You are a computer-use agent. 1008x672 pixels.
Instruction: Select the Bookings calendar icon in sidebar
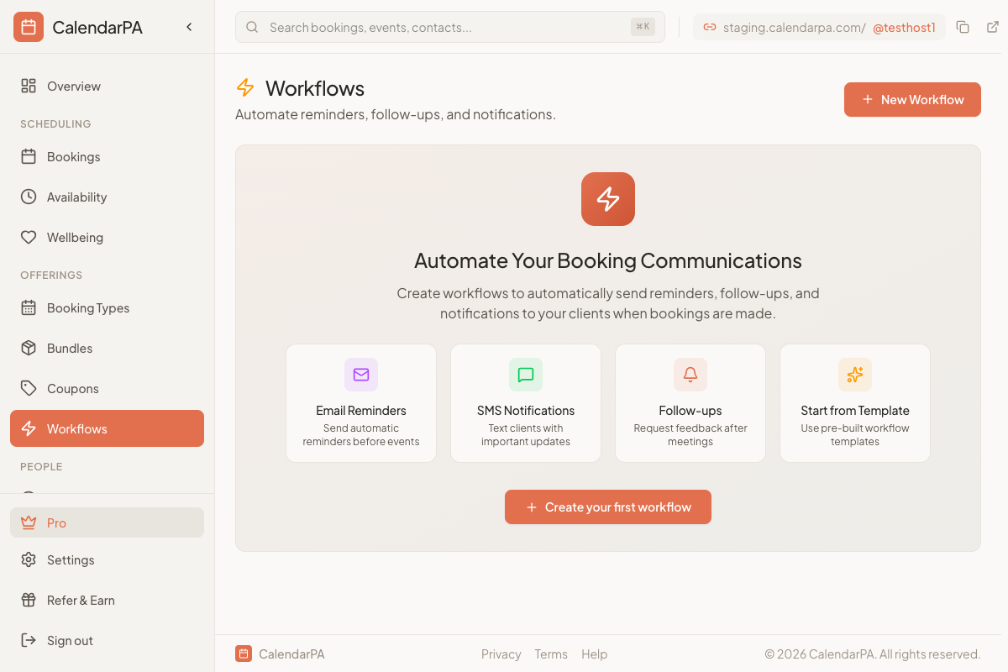pyautogui.click(x=28, y=156)
